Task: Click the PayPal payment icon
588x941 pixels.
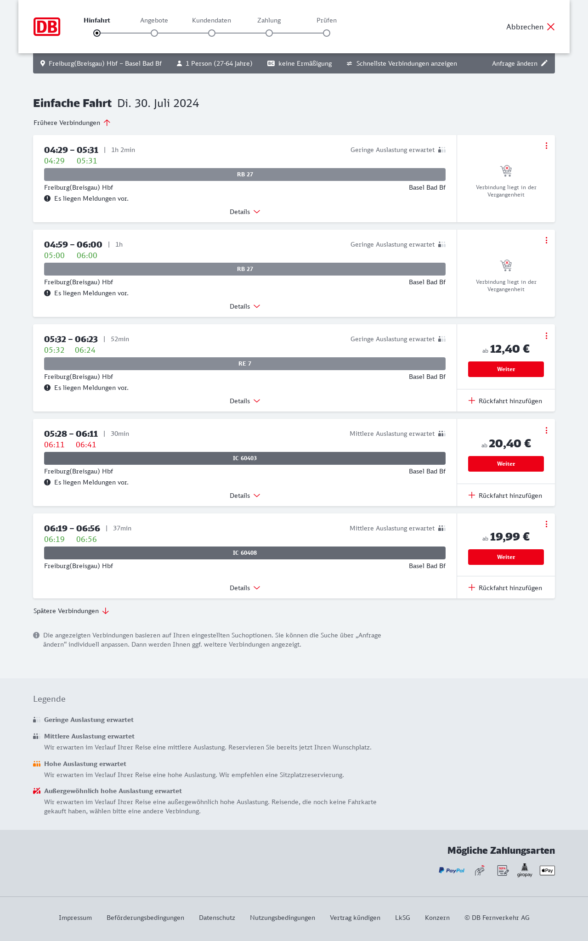Action: click(x=452, y=870)
